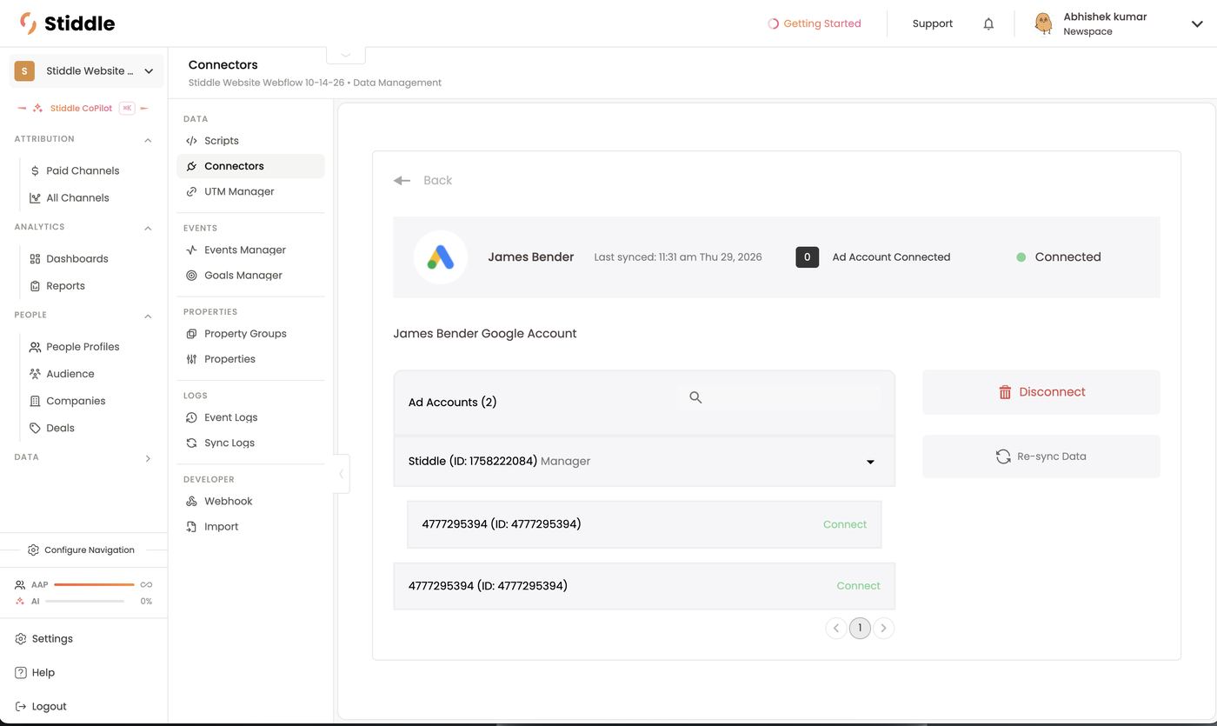
Task: Click the Event Logs history icon
Action: coord(192,418)
